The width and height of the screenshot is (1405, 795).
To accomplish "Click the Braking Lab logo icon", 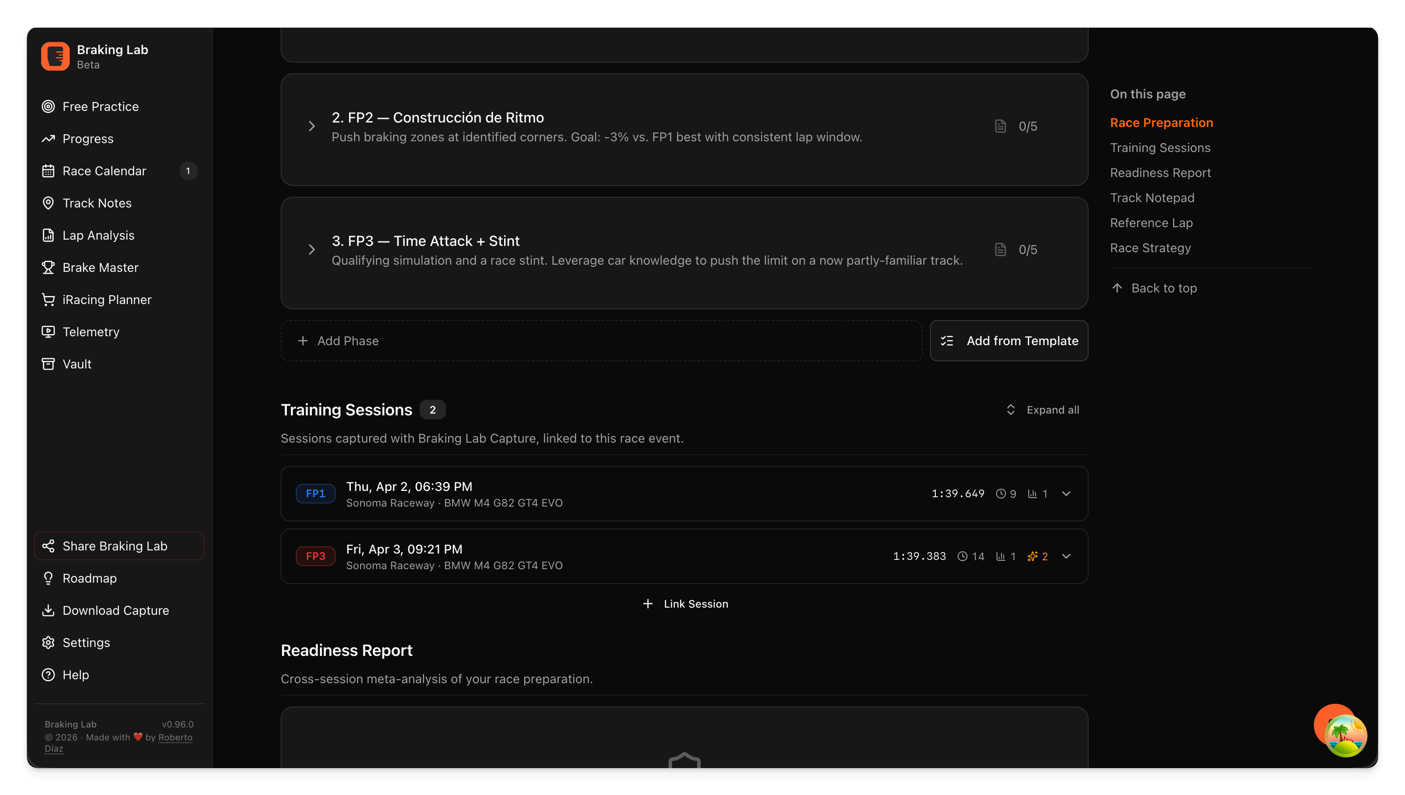I will coord(55,56).
